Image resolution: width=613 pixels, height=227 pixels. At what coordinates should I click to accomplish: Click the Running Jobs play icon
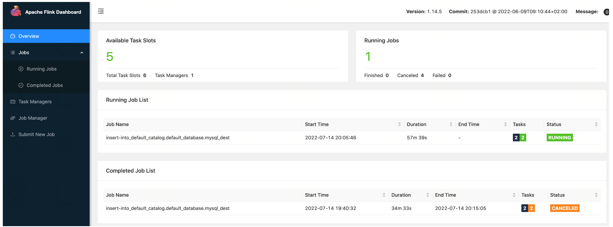pos(21,69)
